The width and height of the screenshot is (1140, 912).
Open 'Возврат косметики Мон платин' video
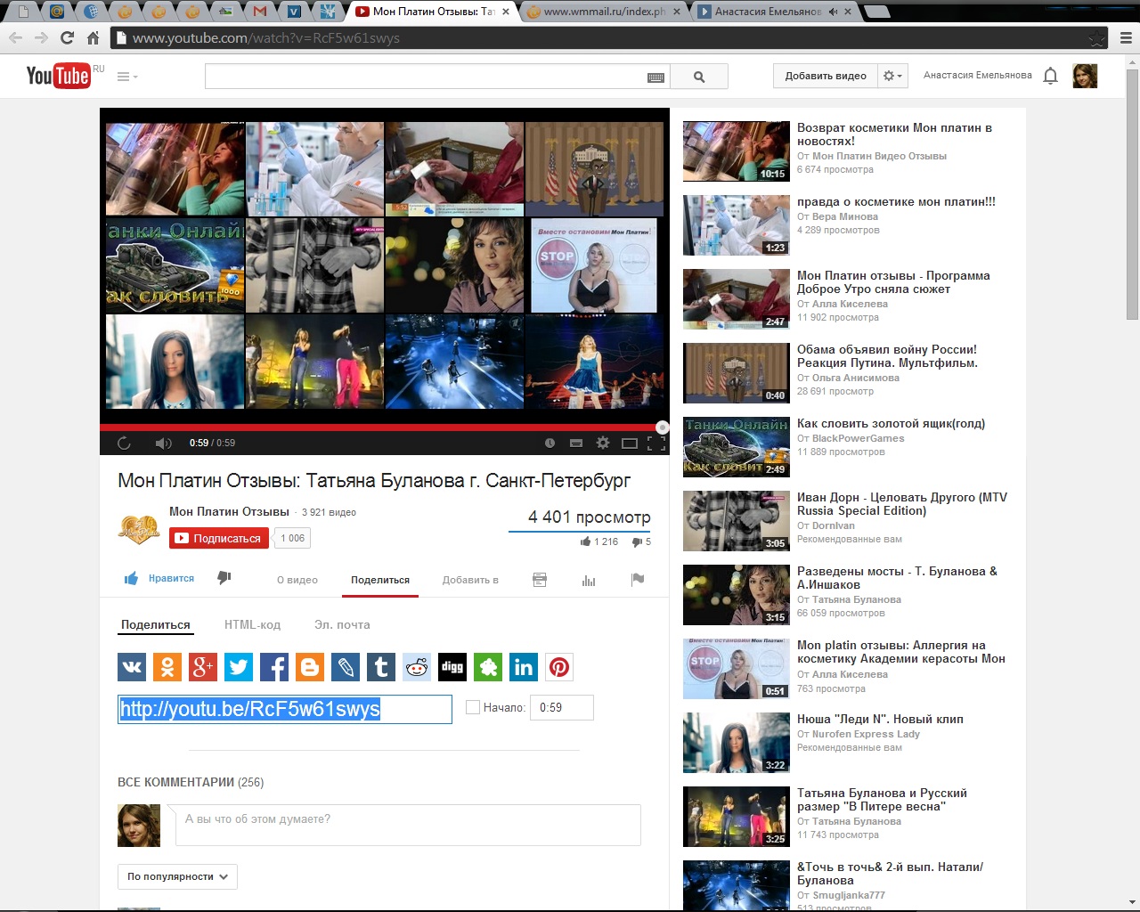(894, 134)
